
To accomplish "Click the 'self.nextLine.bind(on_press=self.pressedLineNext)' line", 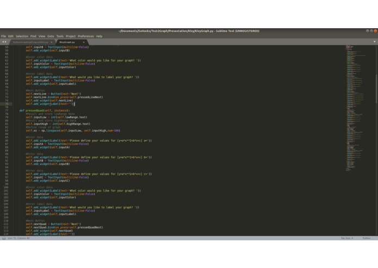I will [64, 97].
